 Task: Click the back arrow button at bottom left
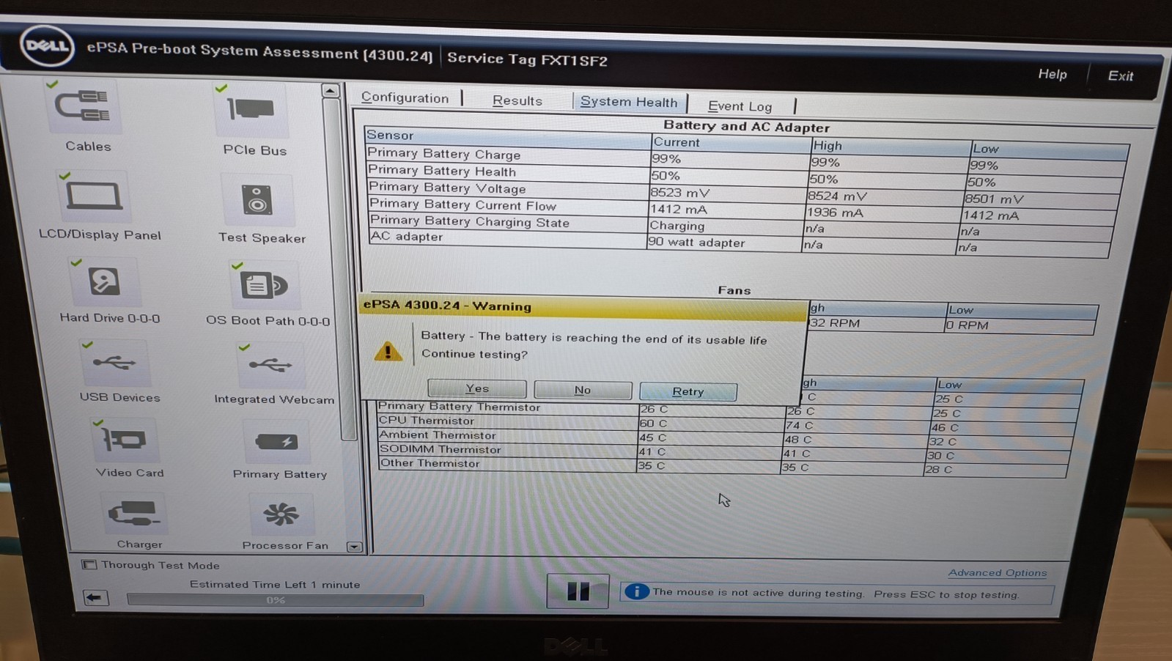click(x=95, y=598)
